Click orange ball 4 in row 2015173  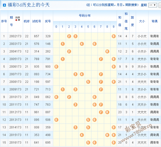coord(82,135)
